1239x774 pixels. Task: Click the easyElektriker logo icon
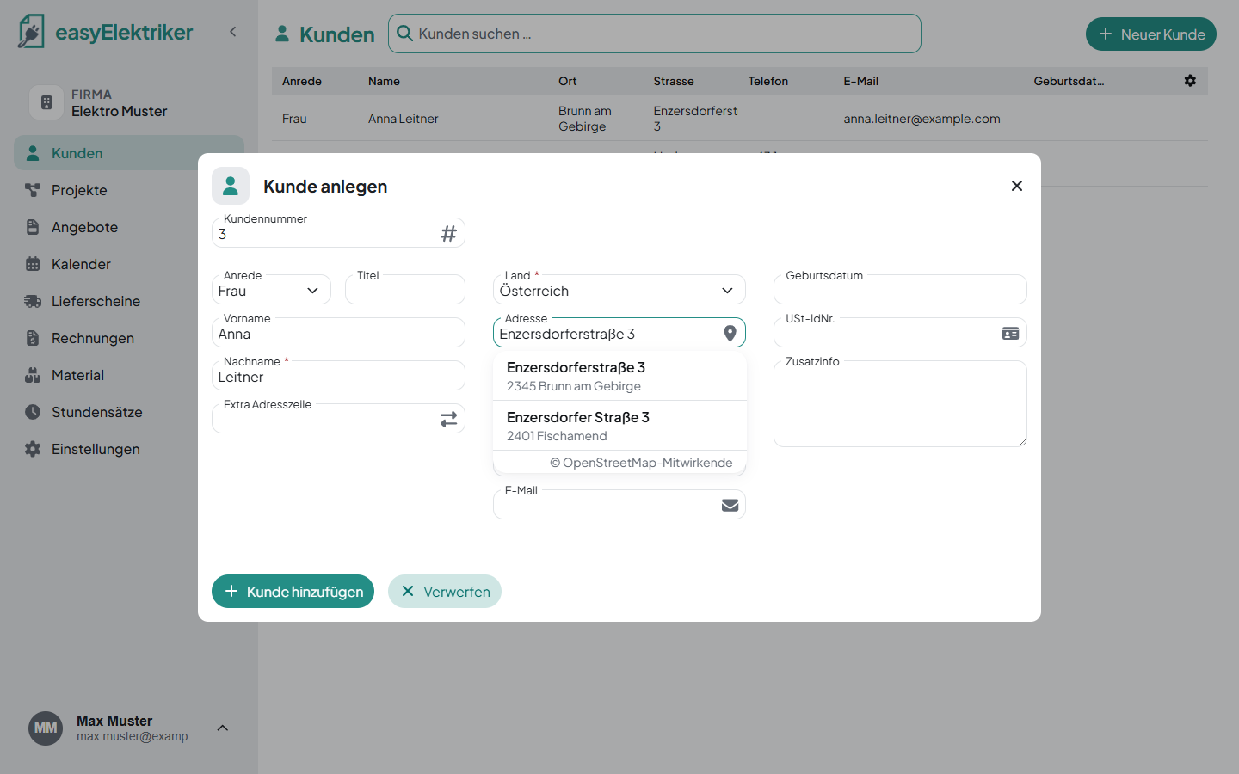click(x=31, y=32)
